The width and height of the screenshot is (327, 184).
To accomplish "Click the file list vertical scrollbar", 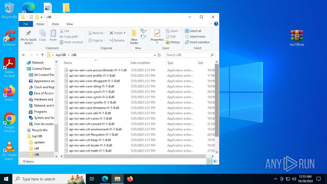I will point(217,100).
